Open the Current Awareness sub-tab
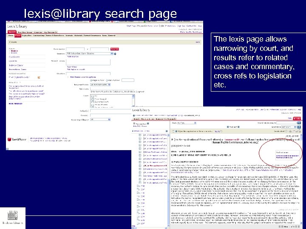 coord(92,36)
